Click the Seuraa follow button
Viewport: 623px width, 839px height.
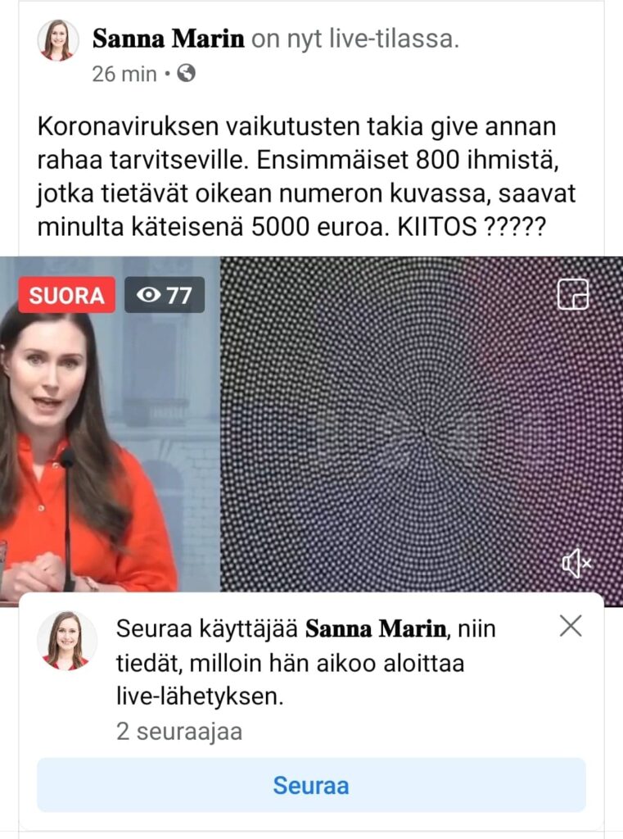(311, 785)
